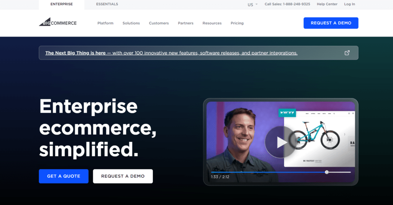This screenshot has height=205, width=393.
Task: Open the Solutions menu
Action: click(x=131, y=23)
